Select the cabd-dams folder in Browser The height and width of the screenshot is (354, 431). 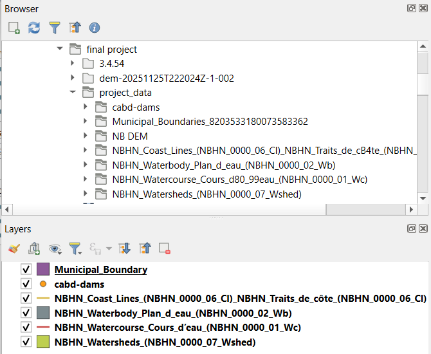[136, 107]
